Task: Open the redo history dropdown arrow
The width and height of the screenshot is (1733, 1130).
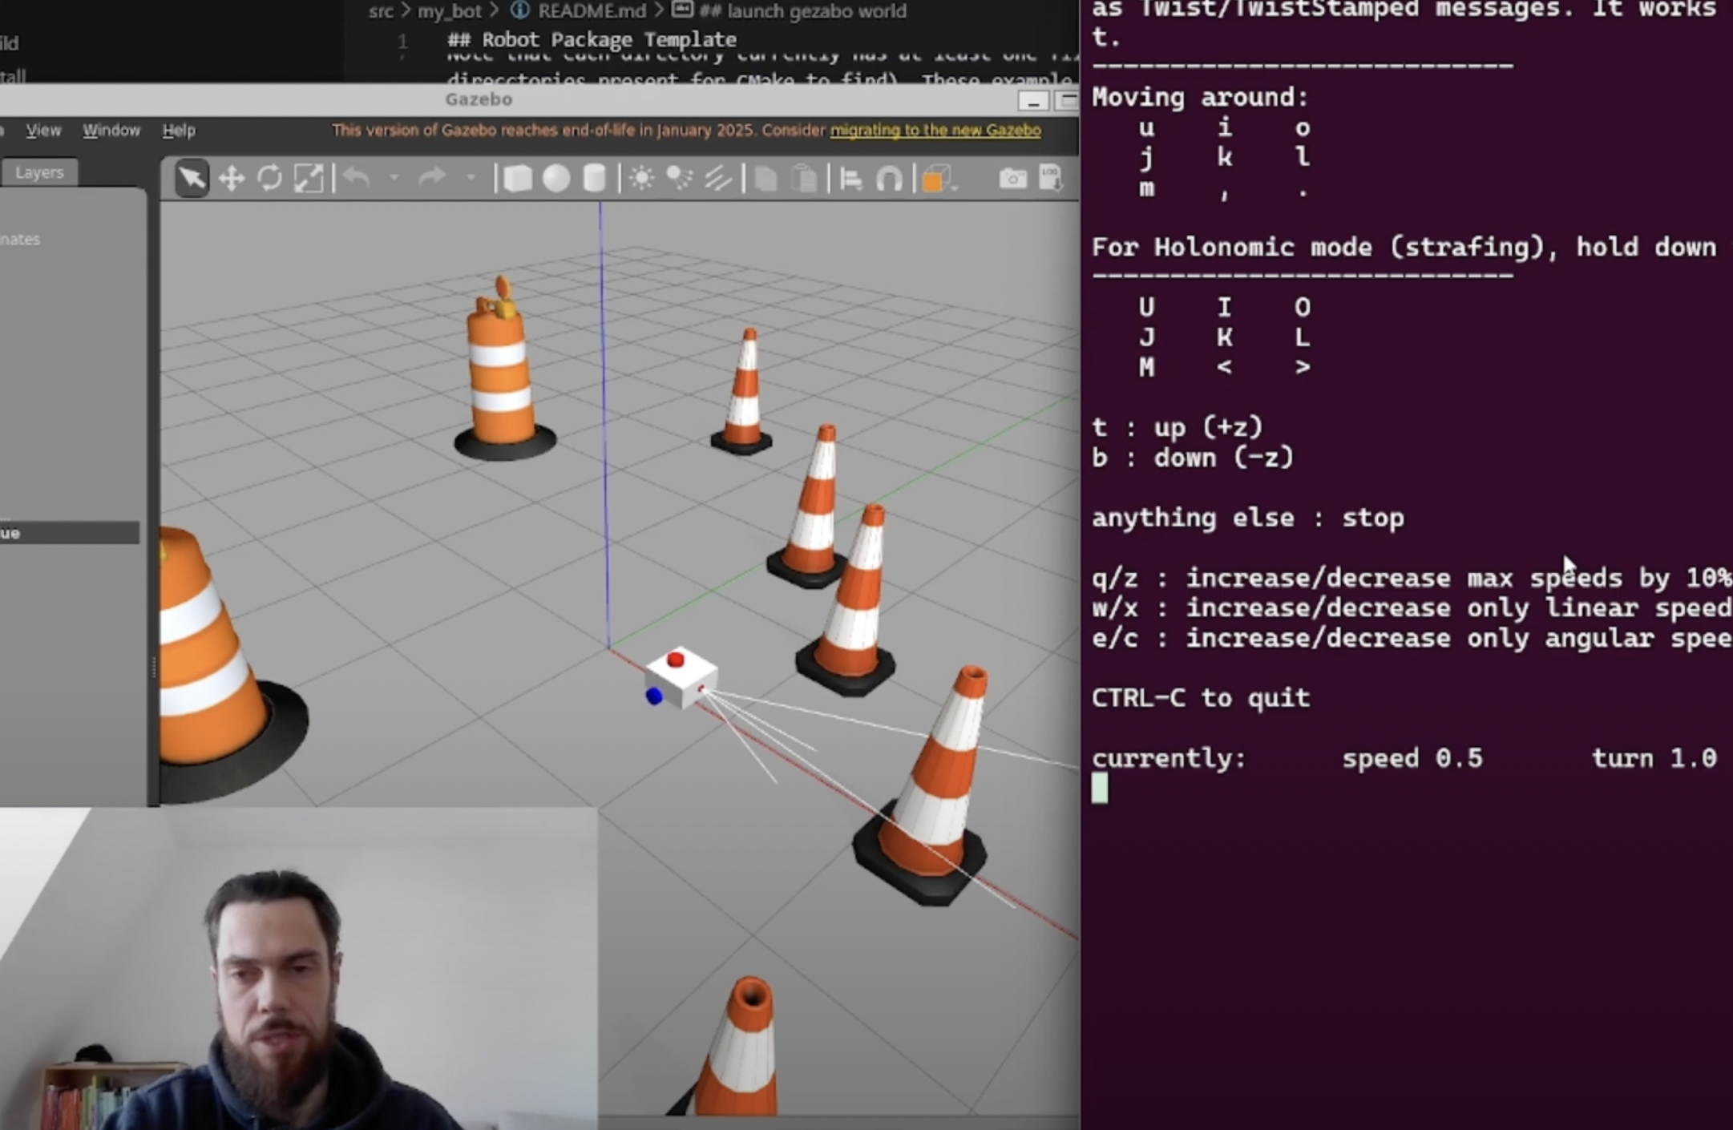Action: tap(471, 177)
